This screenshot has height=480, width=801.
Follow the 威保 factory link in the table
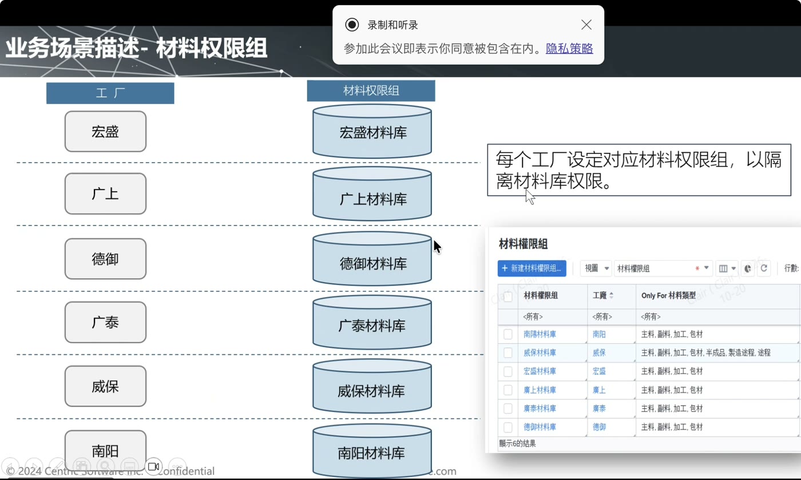tap(599, 353)
